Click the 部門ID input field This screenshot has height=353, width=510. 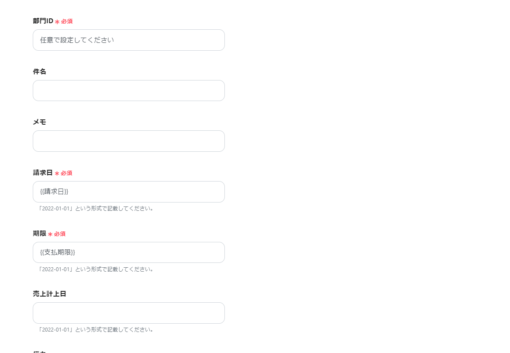(x=128, y=40)
